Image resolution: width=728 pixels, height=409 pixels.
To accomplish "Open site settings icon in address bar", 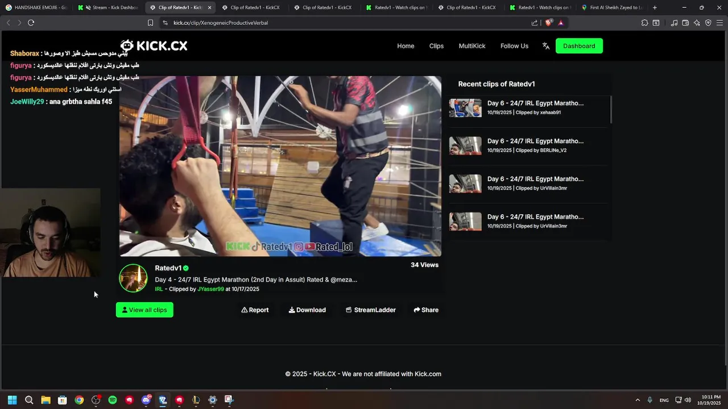I will 165,23.
